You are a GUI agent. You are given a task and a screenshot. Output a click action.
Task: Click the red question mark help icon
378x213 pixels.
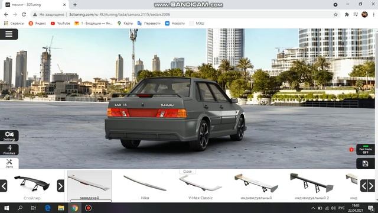point(351,150)
